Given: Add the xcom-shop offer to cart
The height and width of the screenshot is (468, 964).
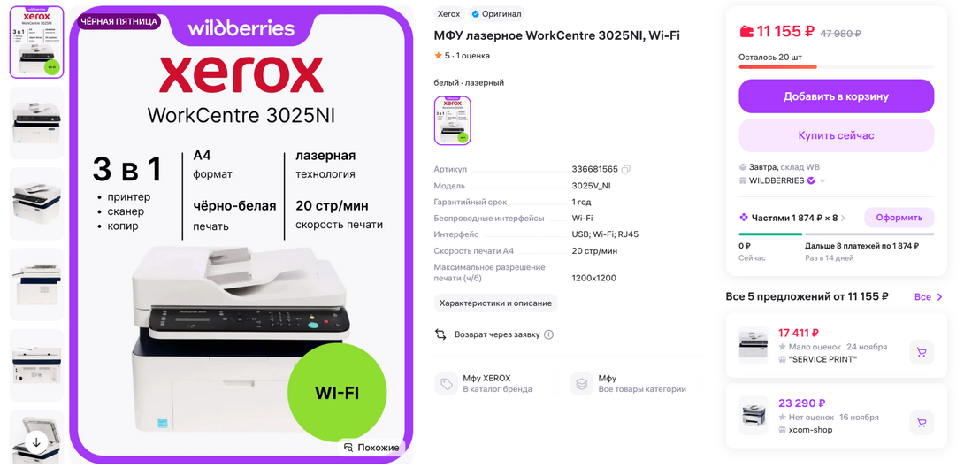Looking at the screenshot, I should click(921, 423).
